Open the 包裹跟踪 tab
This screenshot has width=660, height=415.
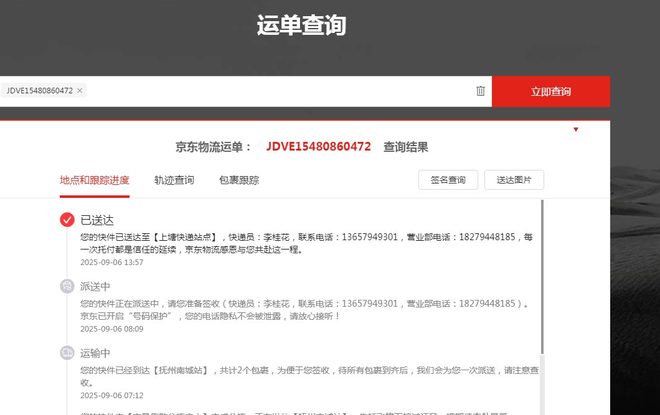click(x=239, y=180)
